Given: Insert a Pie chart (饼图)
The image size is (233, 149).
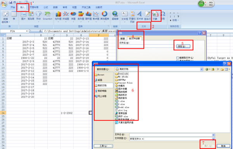Looking at the screenshot, I should tap(73, 17).
